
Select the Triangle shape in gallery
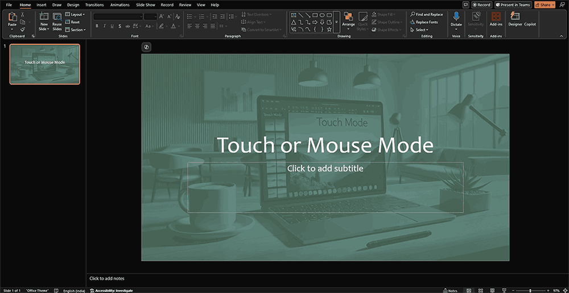(294, 22)
